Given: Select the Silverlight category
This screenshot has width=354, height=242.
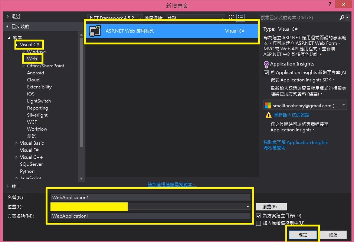Looking at the screenshot, I should pyautogui.click(x=37, y=115).
